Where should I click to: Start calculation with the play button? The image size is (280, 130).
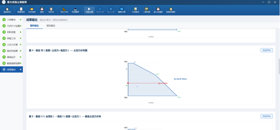[x=89, y=10]
